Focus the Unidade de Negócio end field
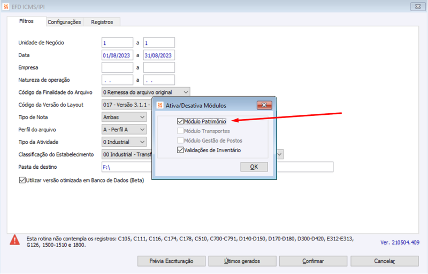 coord(159,43)
